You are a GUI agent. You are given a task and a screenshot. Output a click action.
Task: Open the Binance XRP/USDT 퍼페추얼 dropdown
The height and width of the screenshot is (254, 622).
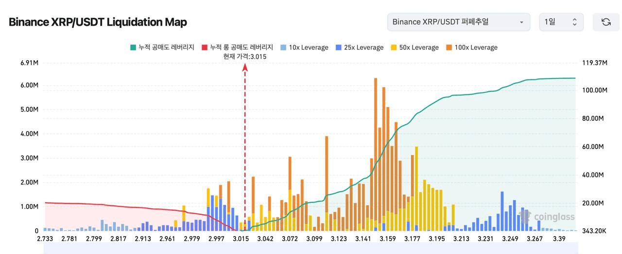(458, 22)
